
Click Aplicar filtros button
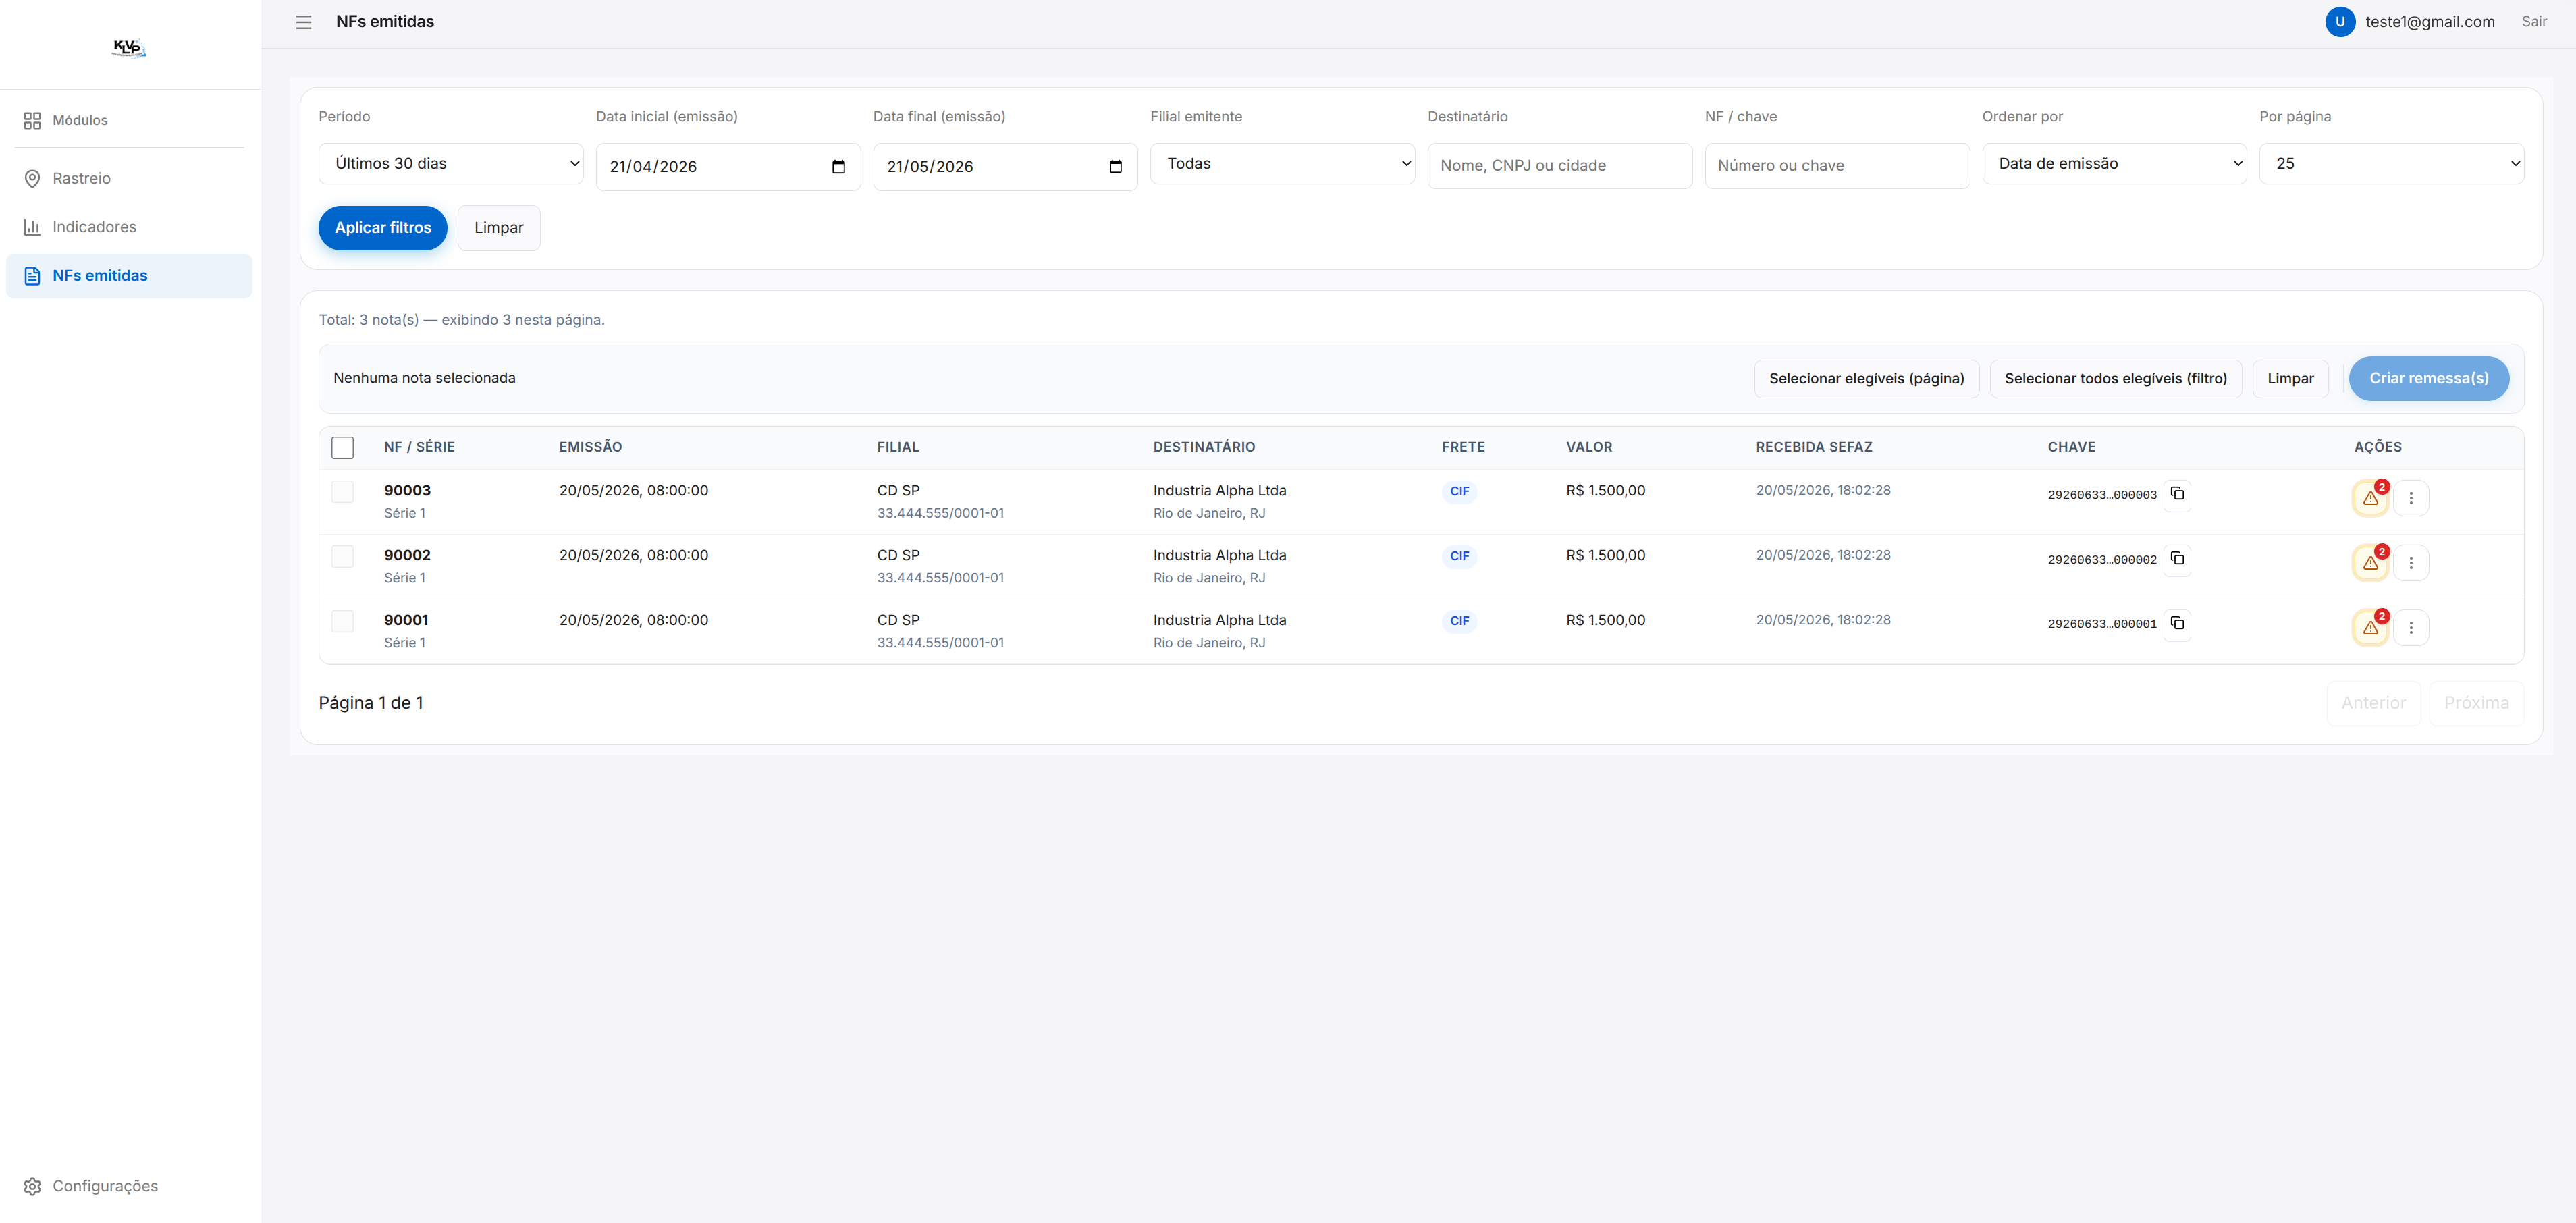click(383, 228)
